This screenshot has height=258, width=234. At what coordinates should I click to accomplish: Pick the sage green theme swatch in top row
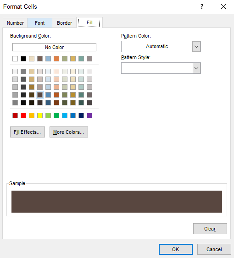(x=65, y=59)
